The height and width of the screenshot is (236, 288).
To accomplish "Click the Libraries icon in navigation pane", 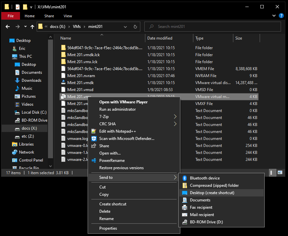I will pyautogui.click(x=15, y=144).
